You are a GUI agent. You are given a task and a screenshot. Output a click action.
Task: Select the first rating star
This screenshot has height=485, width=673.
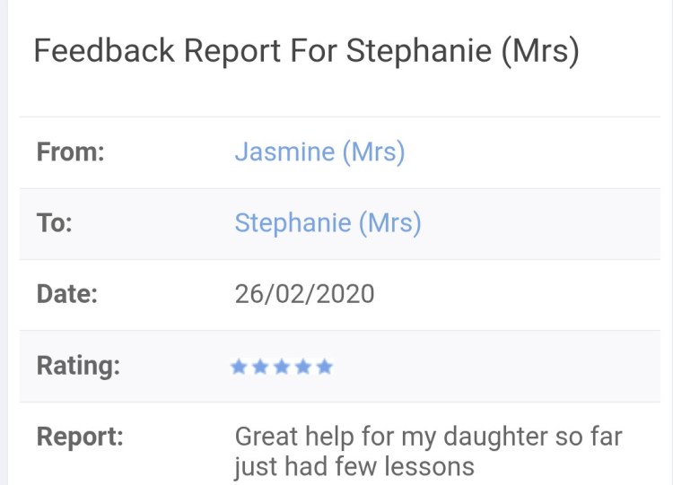point(239,367)
